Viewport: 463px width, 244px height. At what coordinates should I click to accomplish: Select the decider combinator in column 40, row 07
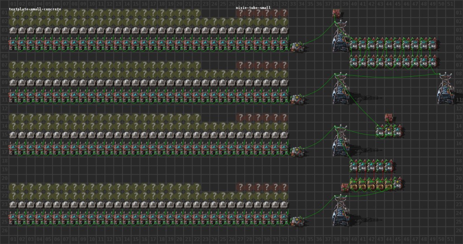(x=354, y=61)
